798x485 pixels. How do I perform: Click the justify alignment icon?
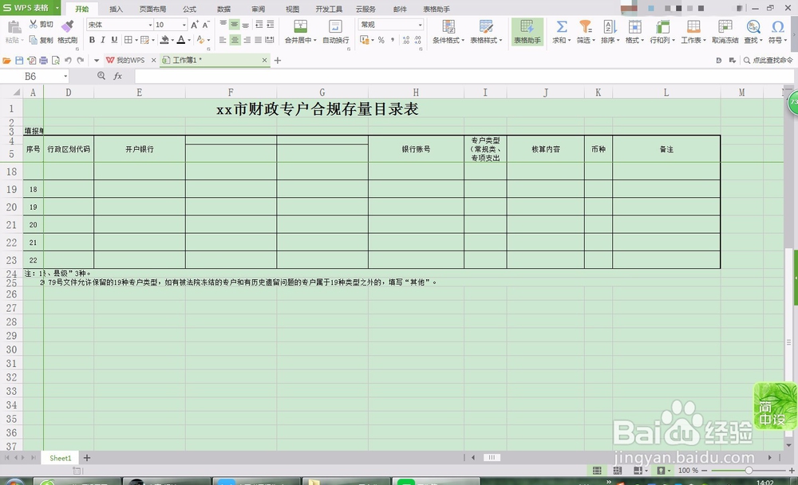tap(258, 40)
